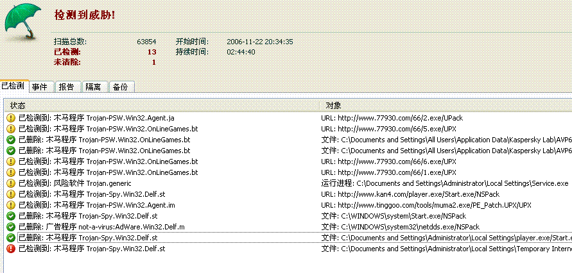Viewport: 572px width, 273px height.
Task: Select the Local Settings\player.exe file entry
Action: [x=447, y=238]
